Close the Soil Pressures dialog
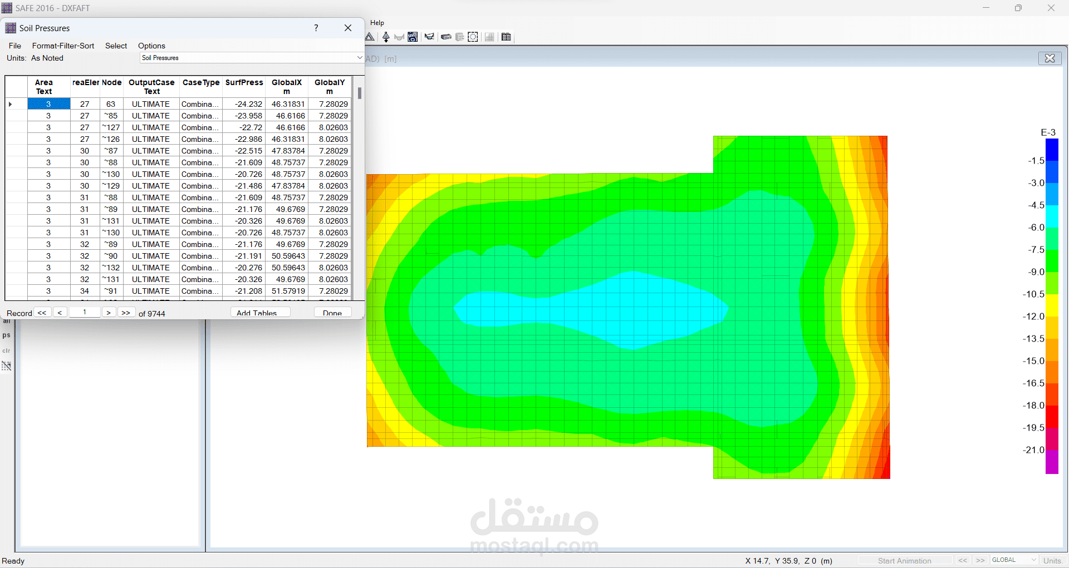The height and width of the screenshot is (568, 1069). 348,28
